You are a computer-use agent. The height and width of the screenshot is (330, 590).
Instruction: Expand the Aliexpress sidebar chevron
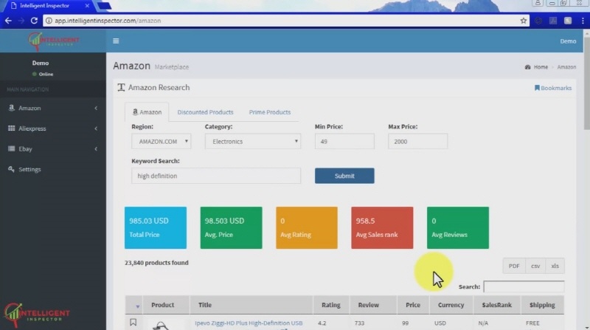pos(96,128)
